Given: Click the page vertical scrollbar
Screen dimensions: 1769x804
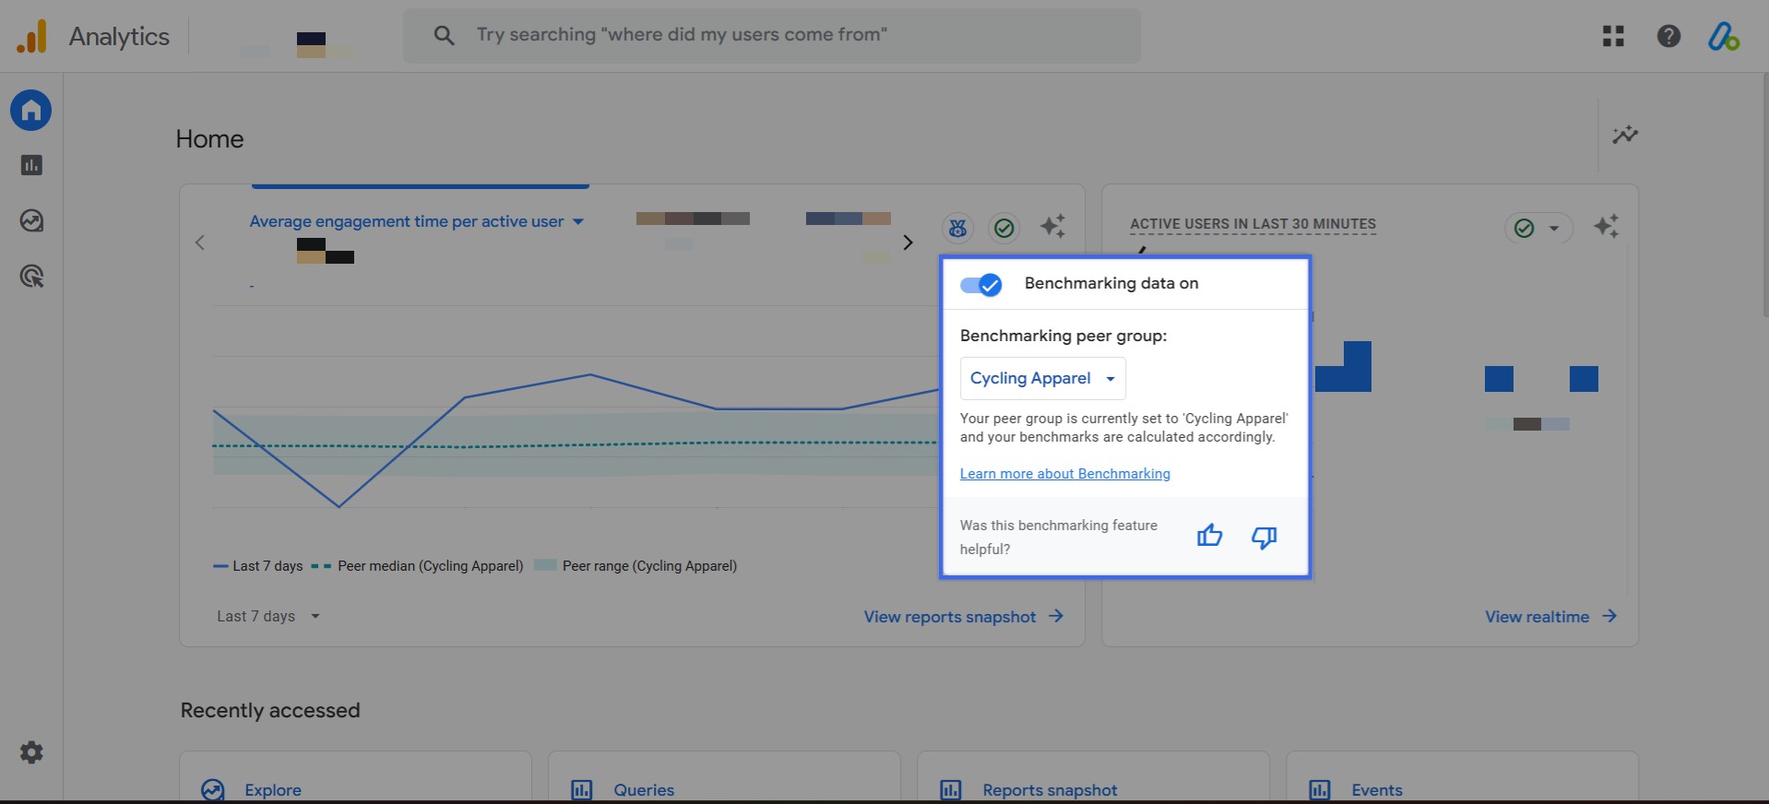Looking at the screenshot, I should [x=1765, y=194].
